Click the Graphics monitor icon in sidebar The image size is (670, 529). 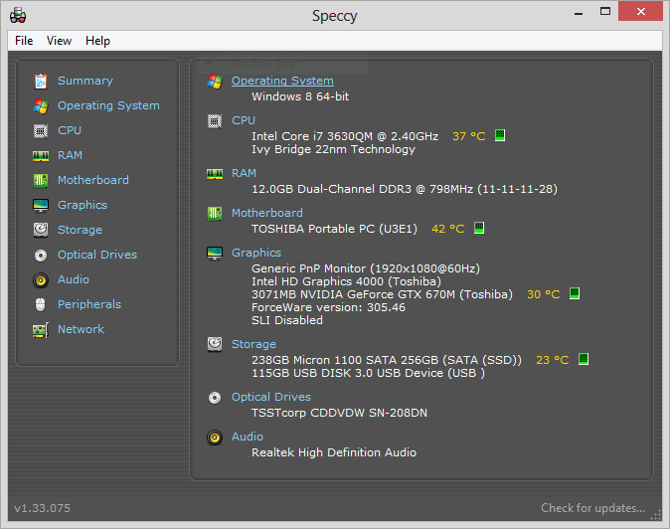[x=41, y=206]
